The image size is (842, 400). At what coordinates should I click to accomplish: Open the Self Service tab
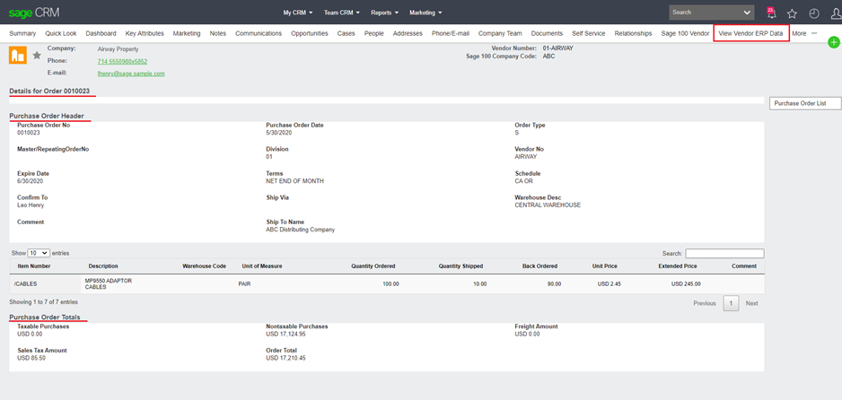(x=589, y=33)
